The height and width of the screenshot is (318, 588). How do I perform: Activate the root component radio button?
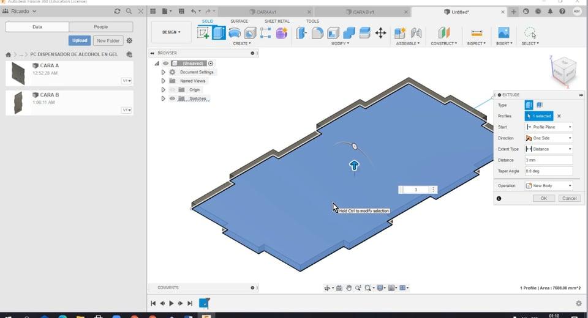tap(211, 64)
